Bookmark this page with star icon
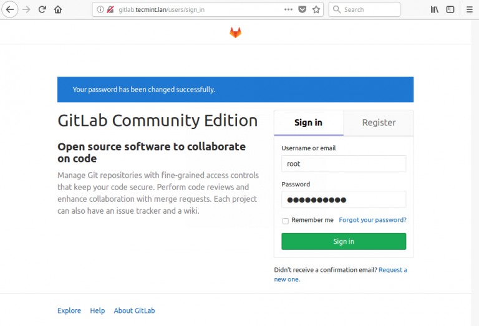Viewport: 479px width, 326px height. 316,9
